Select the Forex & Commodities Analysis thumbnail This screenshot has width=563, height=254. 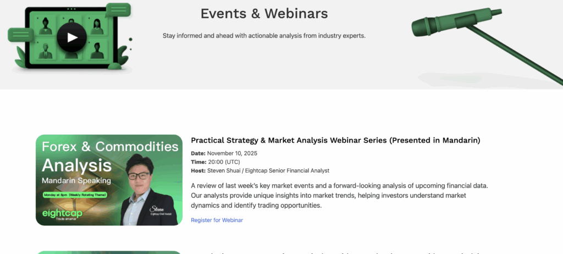(x=109, y=180)
